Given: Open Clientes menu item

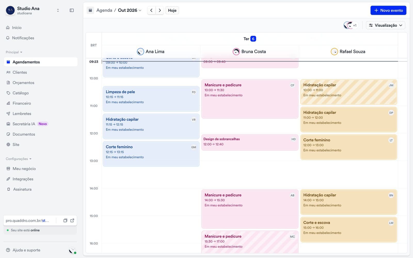Looking at the screenshot, I should (41, 72).
